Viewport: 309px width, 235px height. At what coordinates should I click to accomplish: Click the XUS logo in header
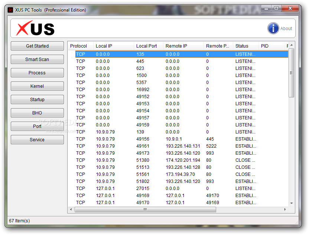click(35, 28)
